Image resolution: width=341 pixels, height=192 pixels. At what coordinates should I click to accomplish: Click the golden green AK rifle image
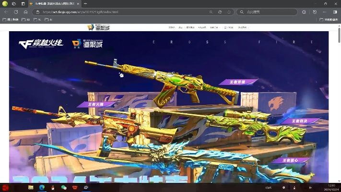coord(163,84)
